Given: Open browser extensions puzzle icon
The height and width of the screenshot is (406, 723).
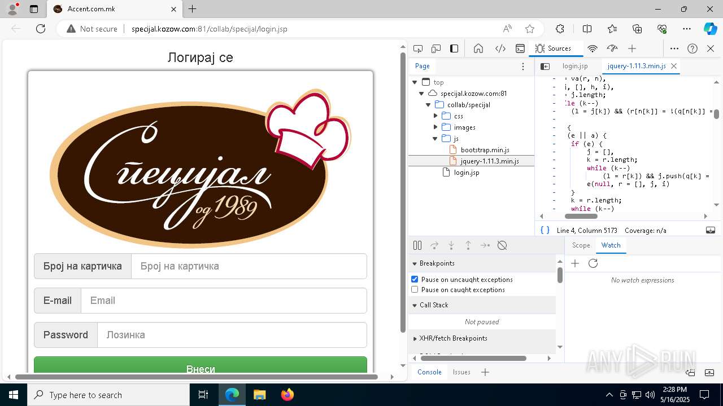Looking at the screenshot, I should 560,29.
